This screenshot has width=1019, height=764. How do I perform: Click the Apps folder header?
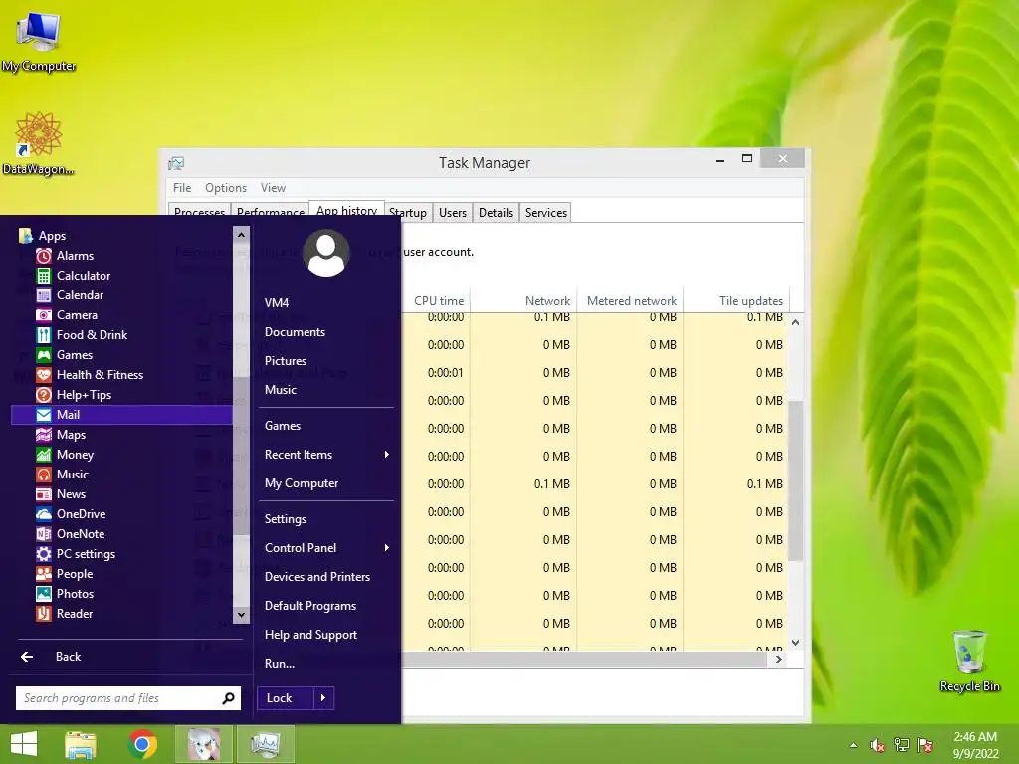point(43,236)
